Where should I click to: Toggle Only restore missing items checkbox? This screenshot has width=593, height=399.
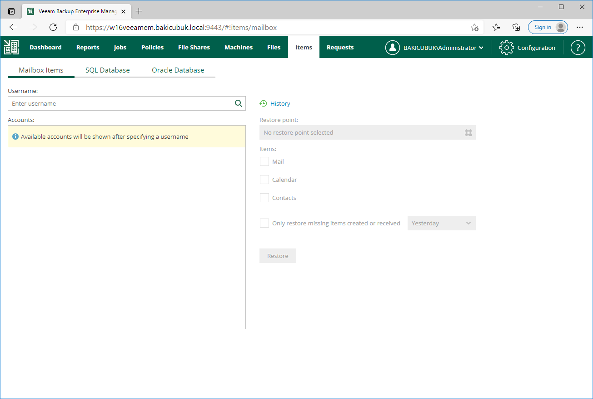(264, 223)
